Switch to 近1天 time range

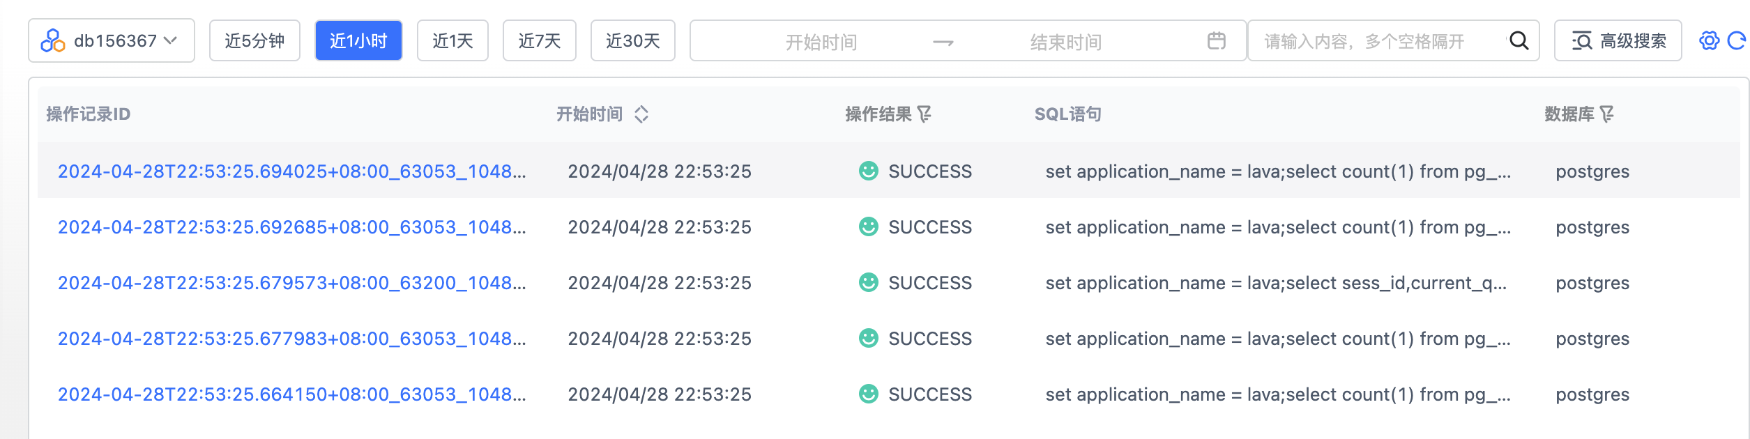[x=452, y=41]
